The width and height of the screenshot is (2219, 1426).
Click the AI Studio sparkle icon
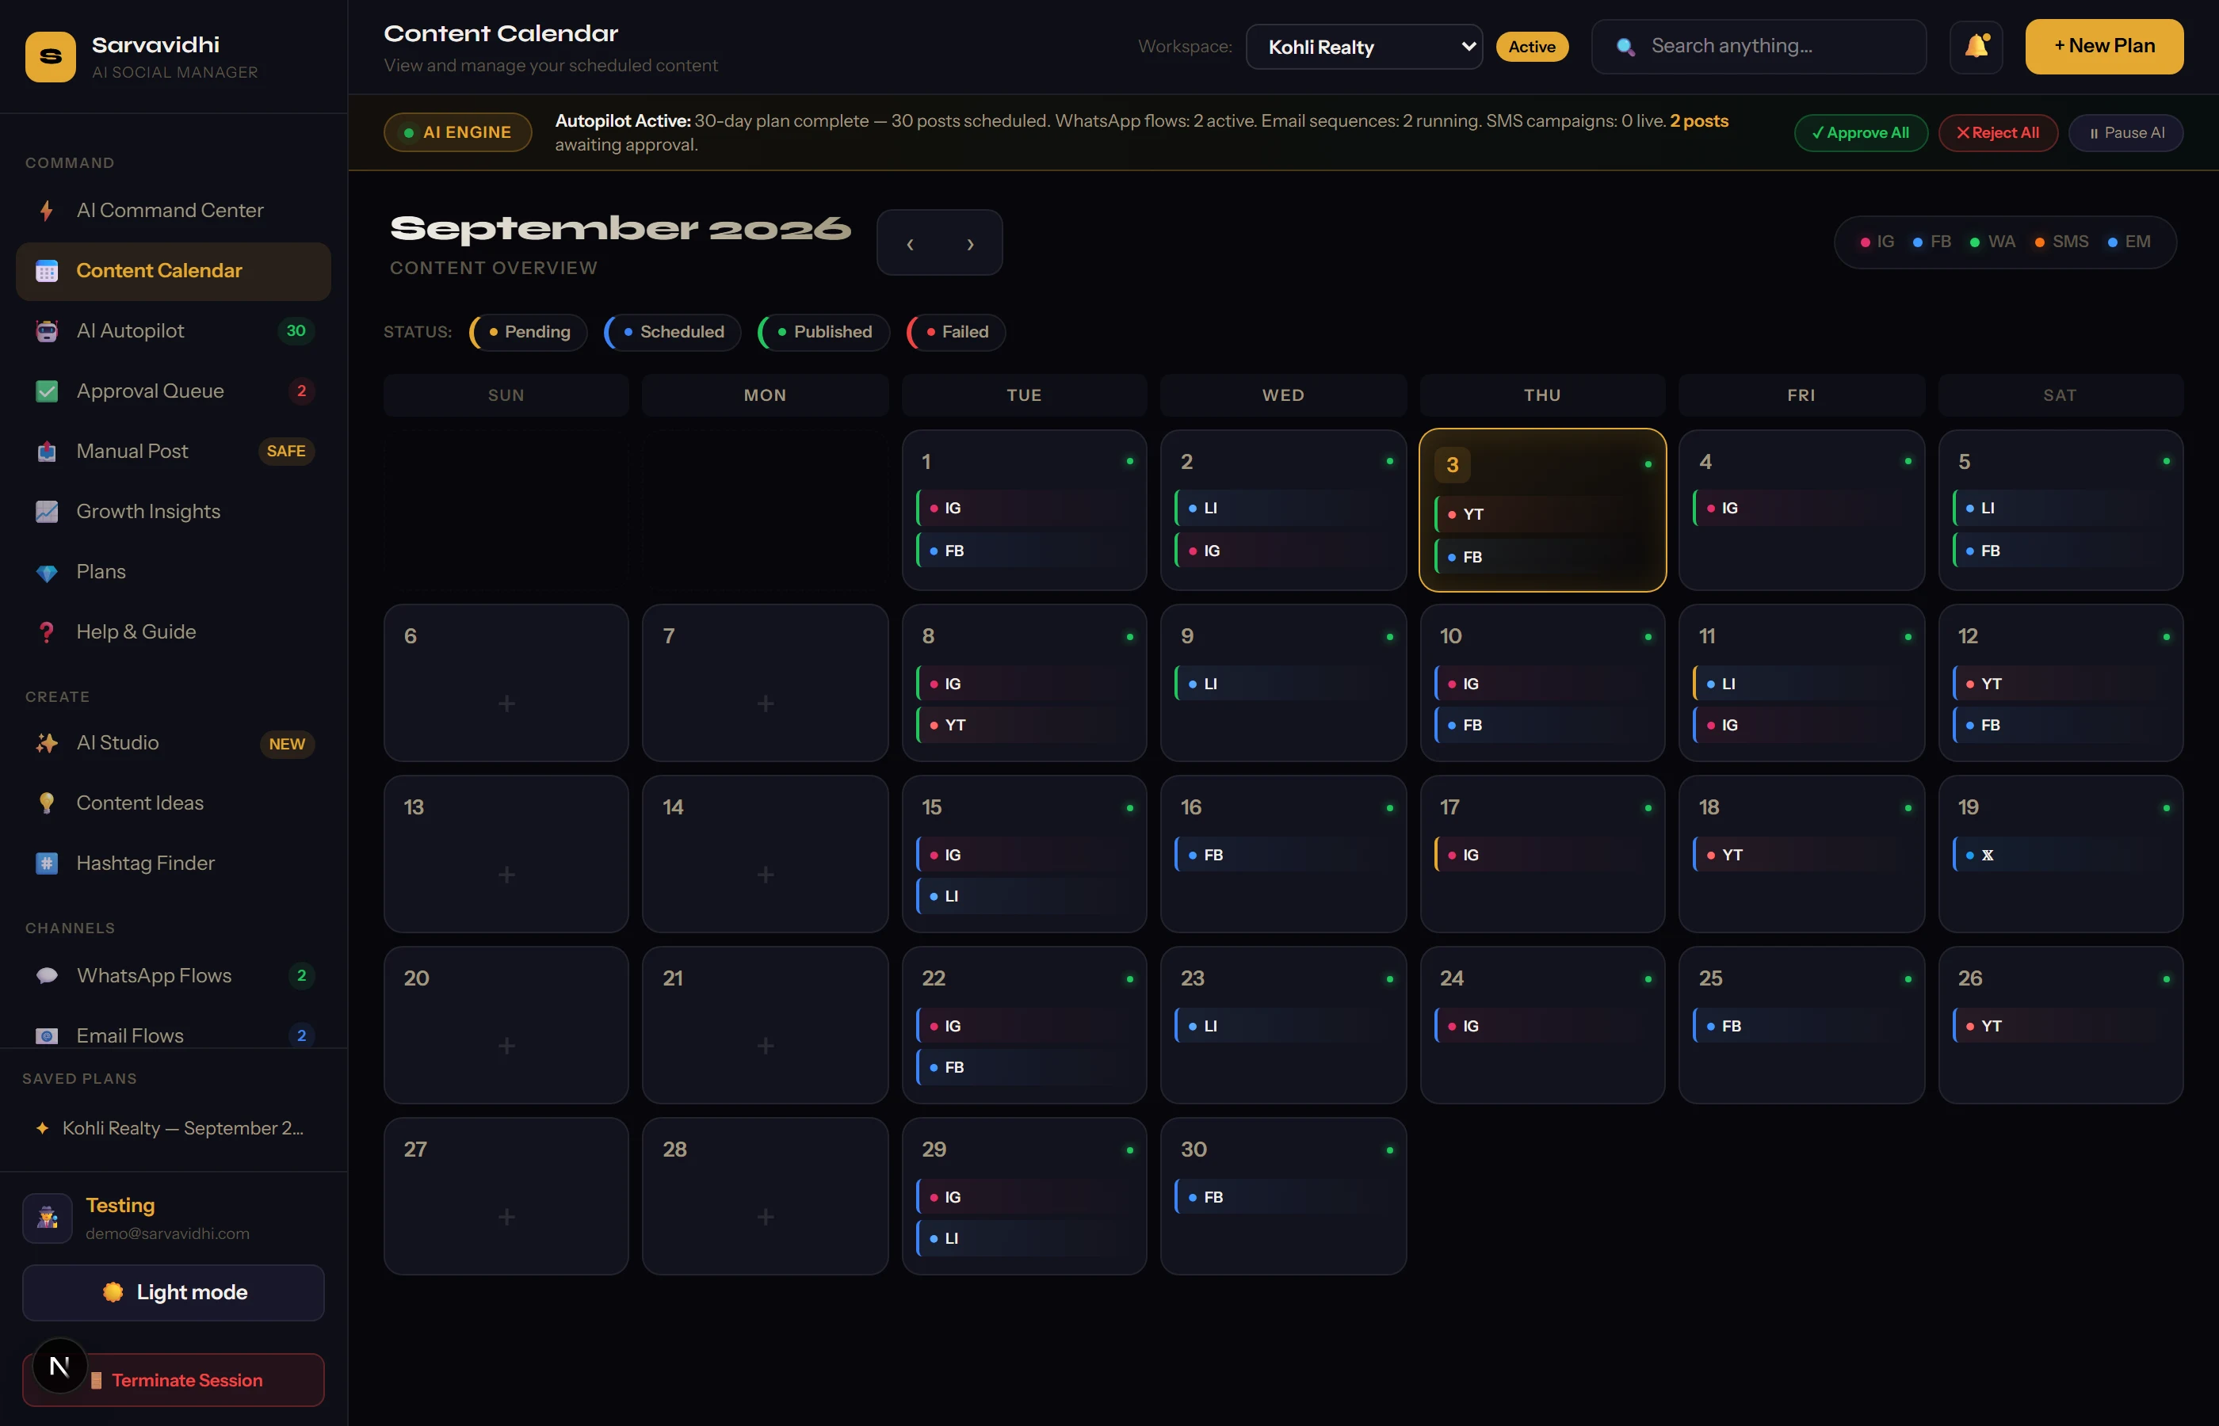pyautogui.click(x=46, y=744)
